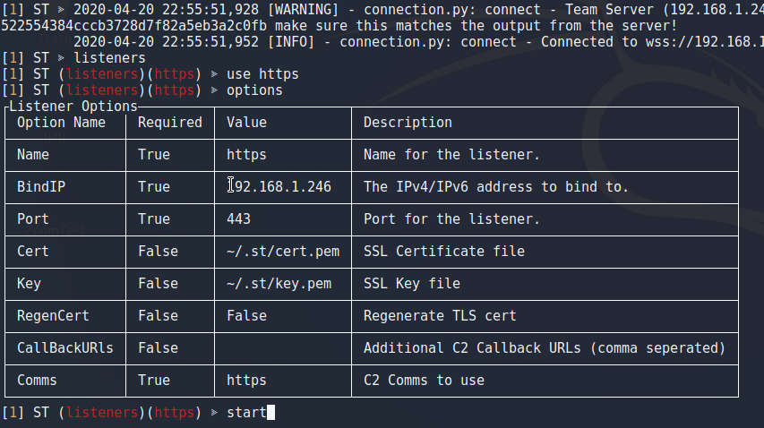The height and width of the screenshot is (428, 764).
Task: Click the 'Cert' option name
Action: [x=32, y=251]
